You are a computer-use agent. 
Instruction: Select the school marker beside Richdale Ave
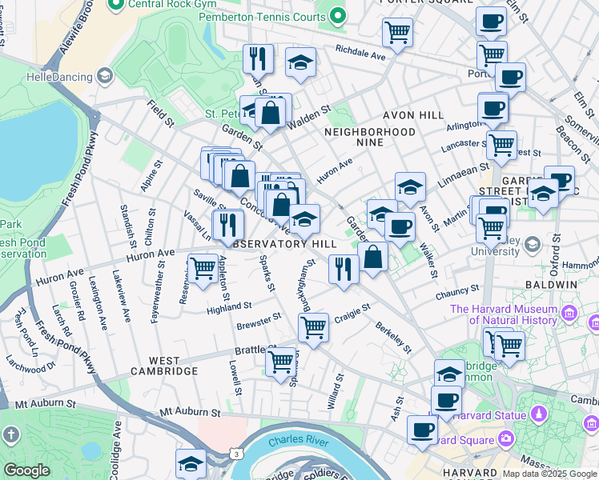300,63
